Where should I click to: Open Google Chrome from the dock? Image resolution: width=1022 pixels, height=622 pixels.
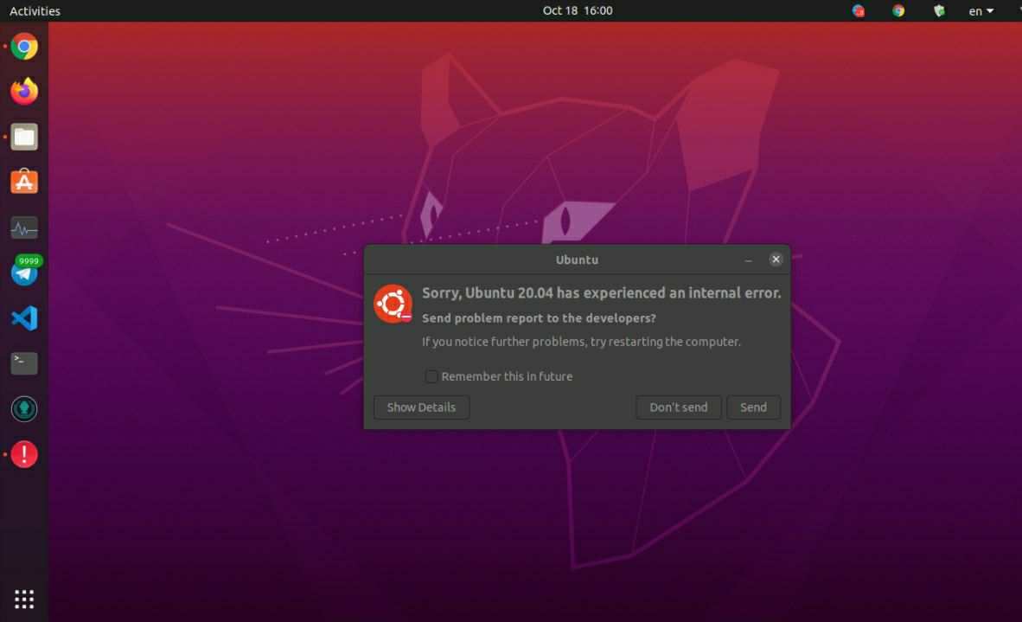[24, 47]
